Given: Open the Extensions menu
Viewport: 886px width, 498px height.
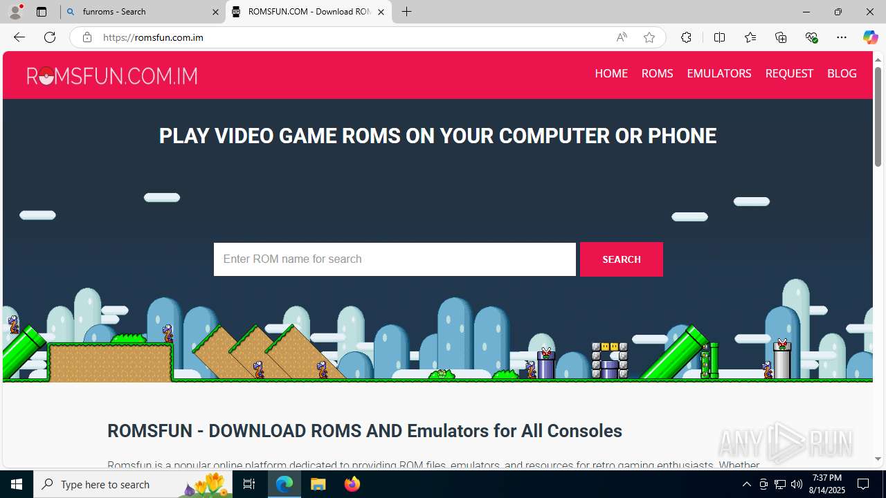Looking at the screenshot, I should [686, 37].
